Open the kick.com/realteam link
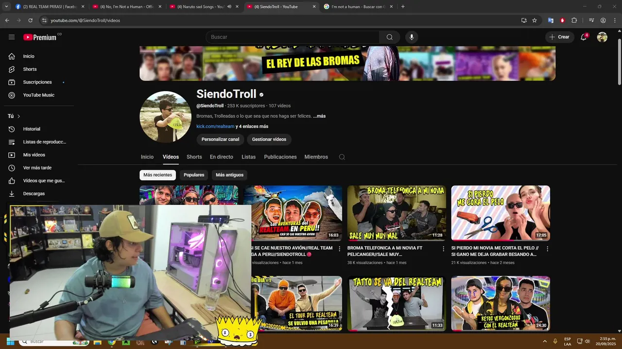 click(215, 127)
